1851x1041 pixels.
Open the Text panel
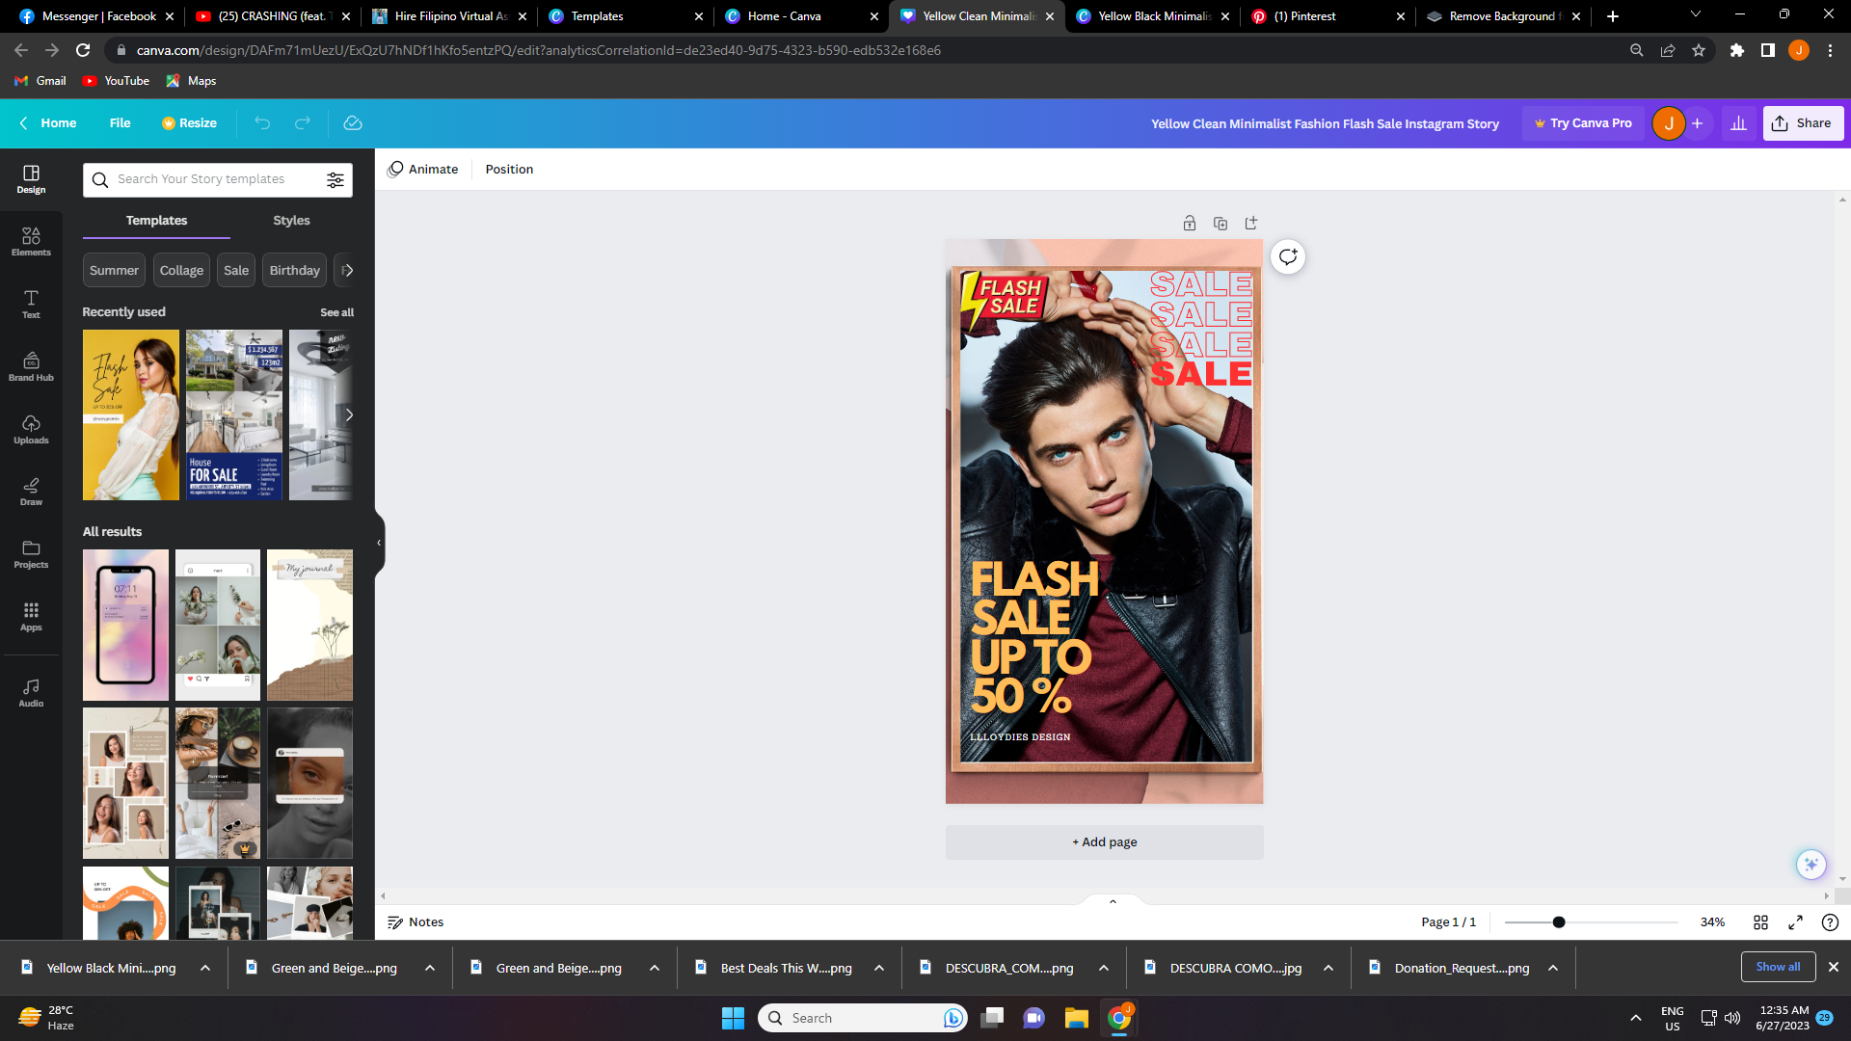click(x=31, y=305)
